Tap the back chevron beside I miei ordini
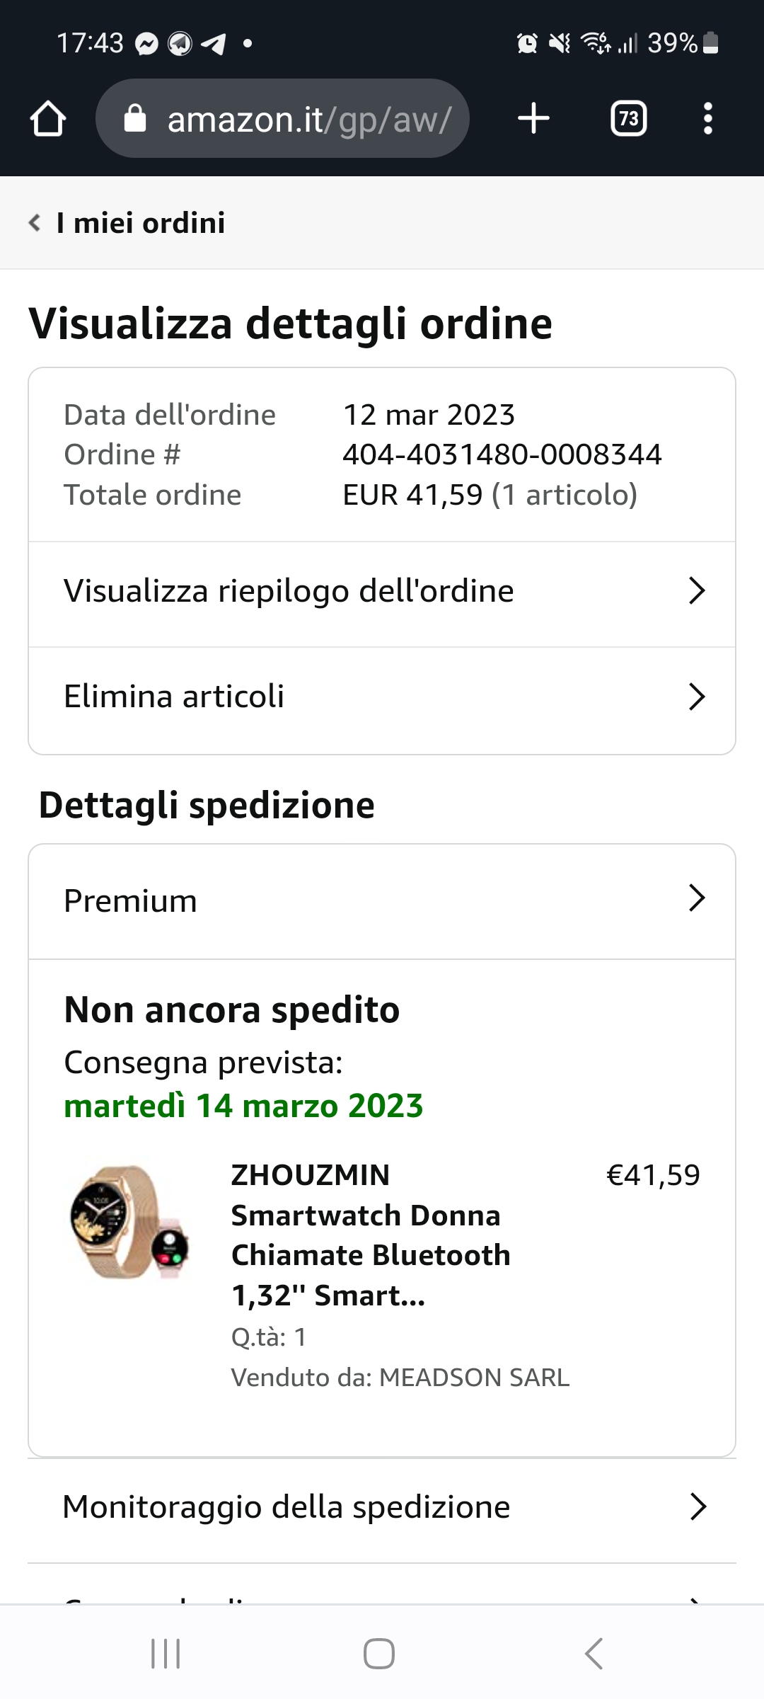 click(34, 223)
